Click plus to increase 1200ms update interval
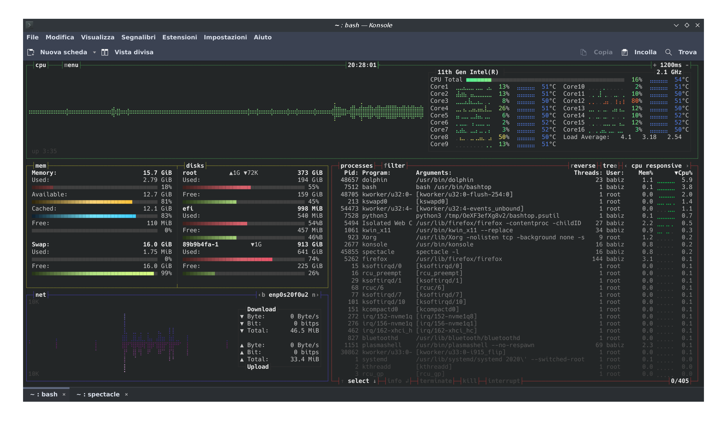The width and height of the screenshot is (727, 429). (655, 65)
